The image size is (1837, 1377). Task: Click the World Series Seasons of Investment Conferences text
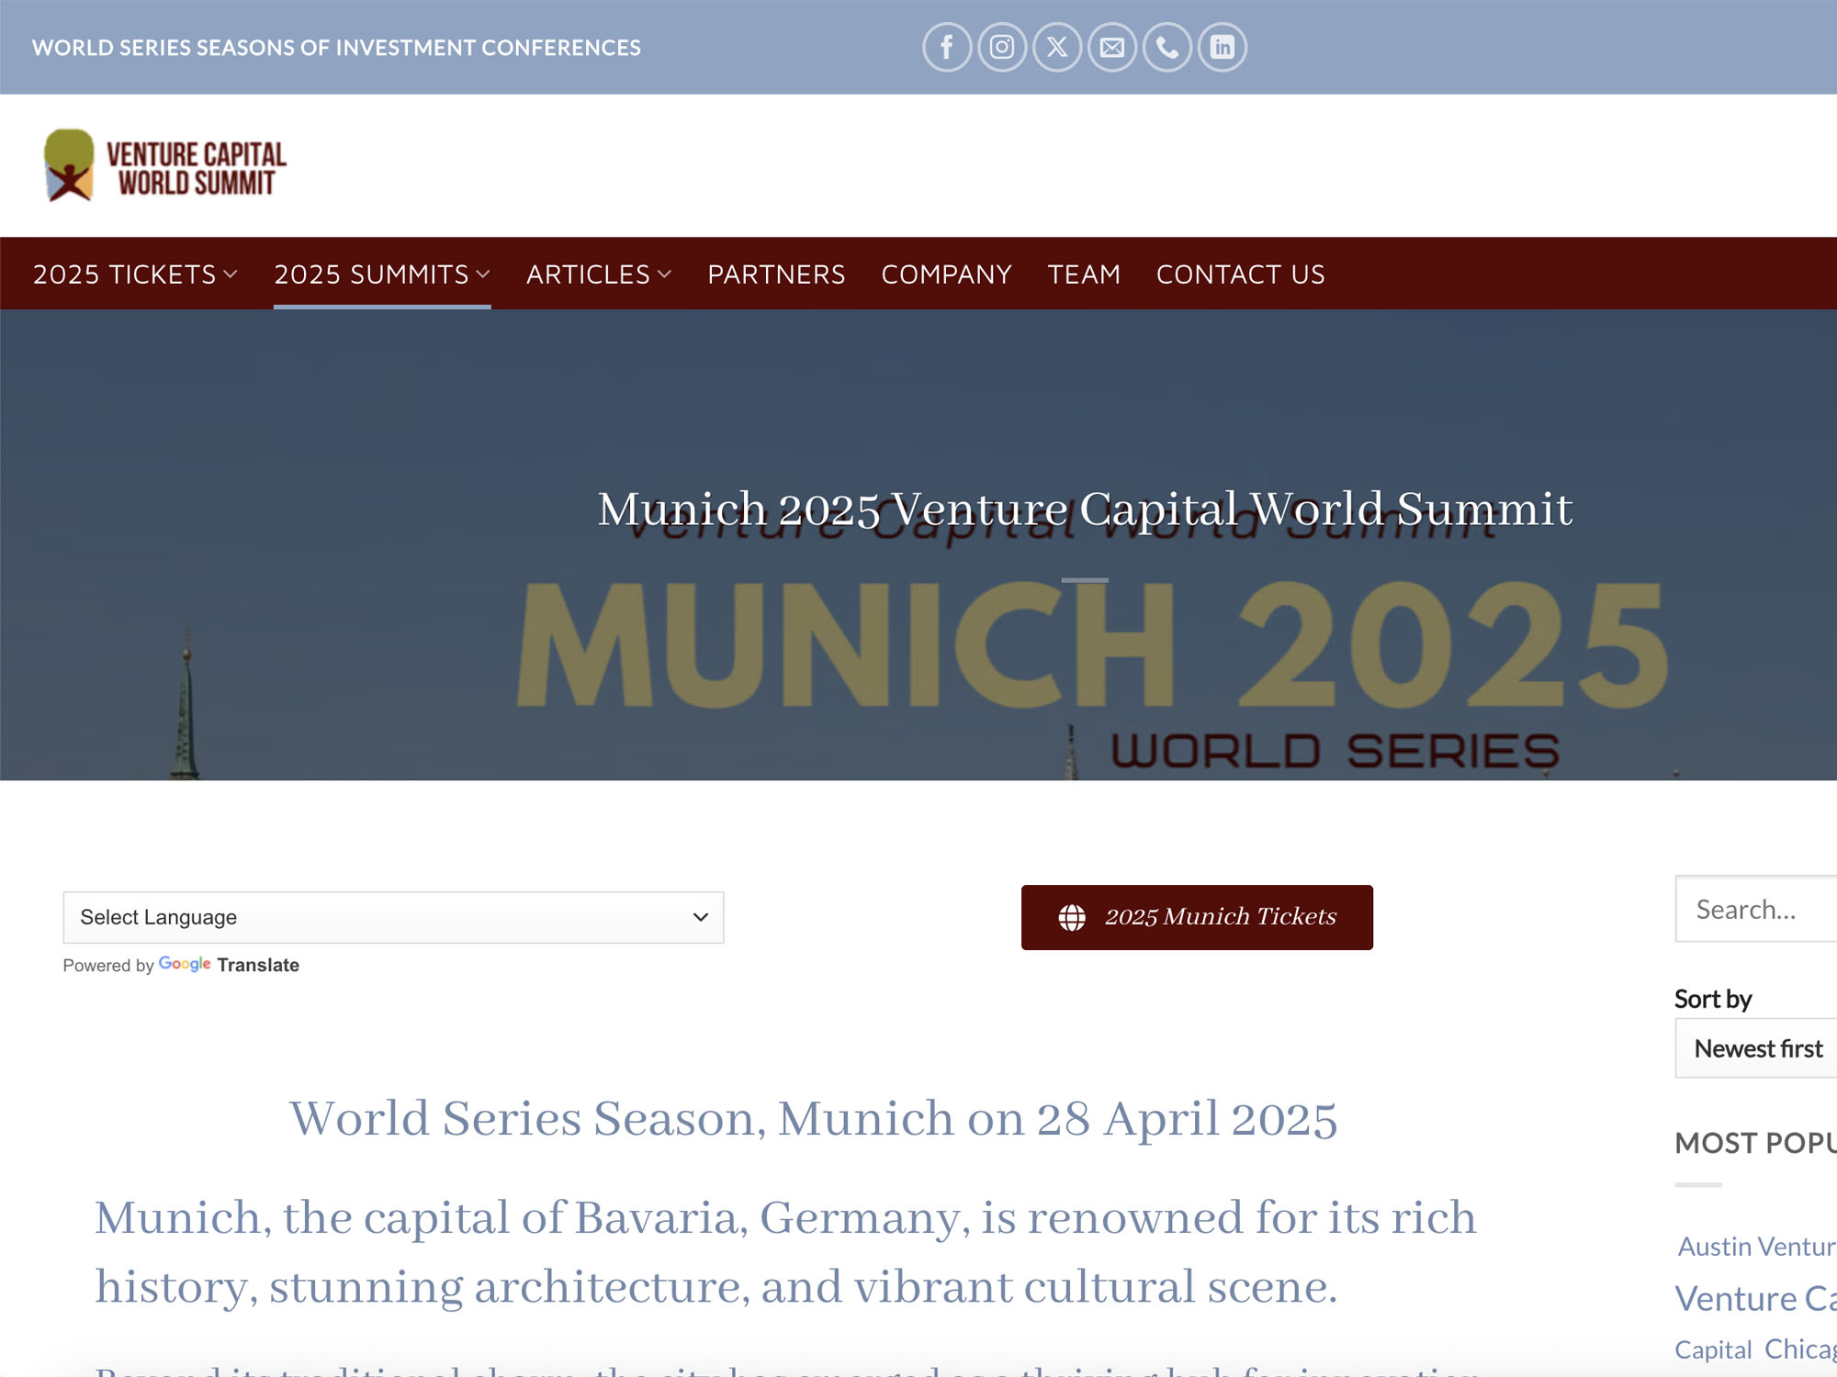pos(336,48)
